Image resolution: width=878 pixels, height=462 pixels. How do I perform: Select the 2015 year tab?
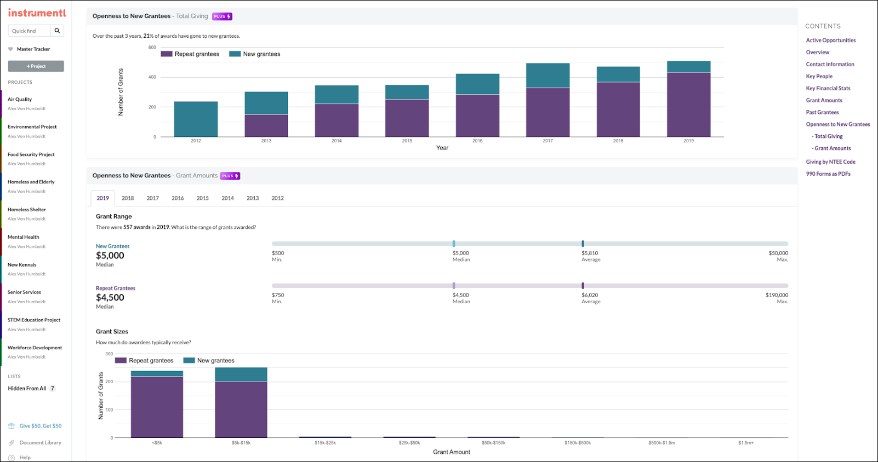pyautogui.click(x=203, y=198)
